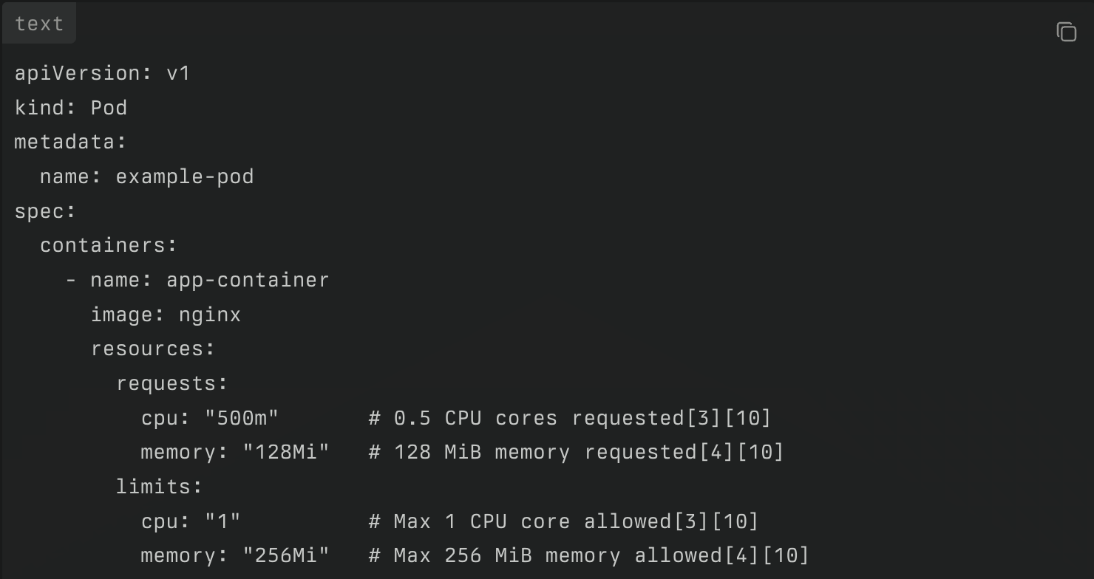Screen dimensions: 1094x579
Task: Click the "image: nginx" line
Action: 166,315
